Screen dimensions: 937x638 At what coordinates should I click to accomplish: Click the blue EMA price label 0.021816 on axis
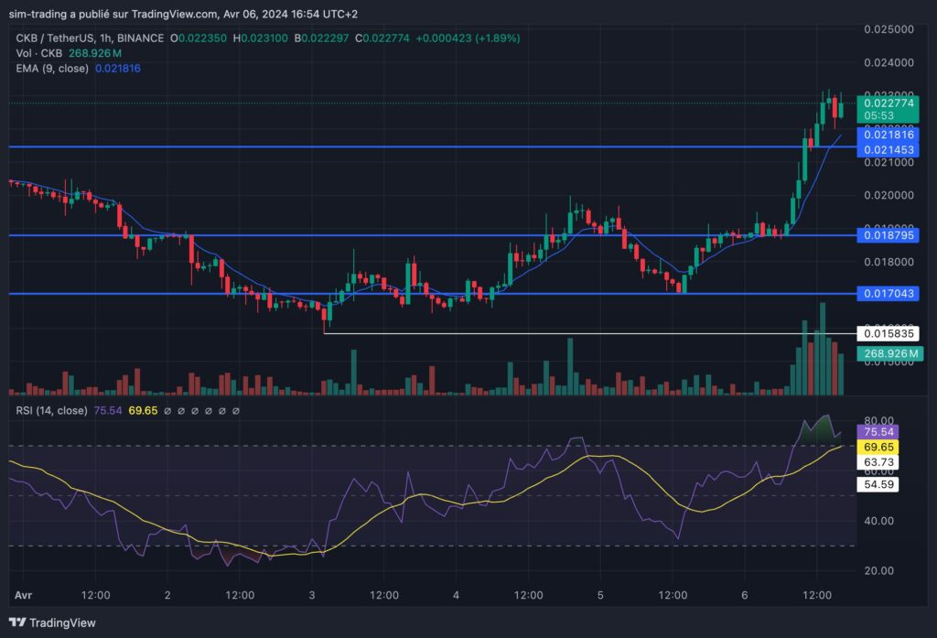tap(889, 135)
